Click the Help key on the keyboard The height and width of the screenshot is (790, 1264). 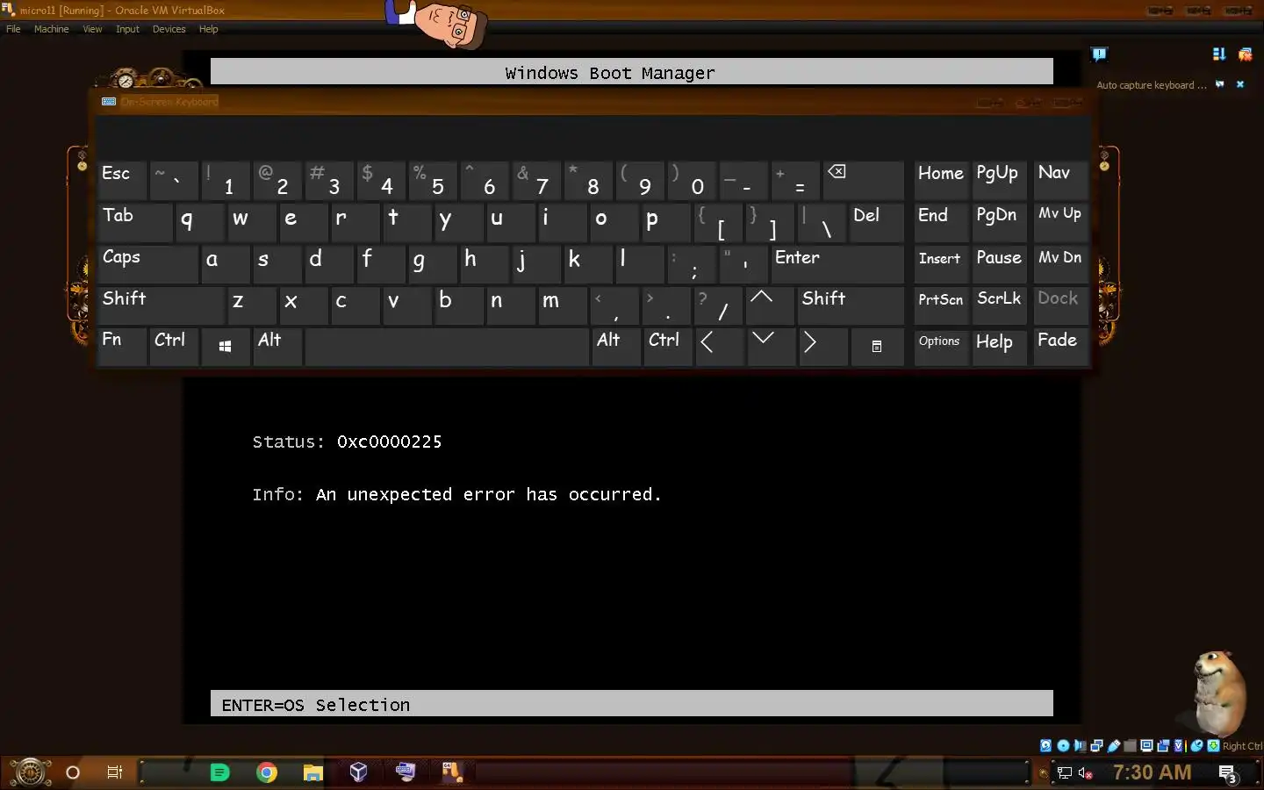click(x=999, y=346)
